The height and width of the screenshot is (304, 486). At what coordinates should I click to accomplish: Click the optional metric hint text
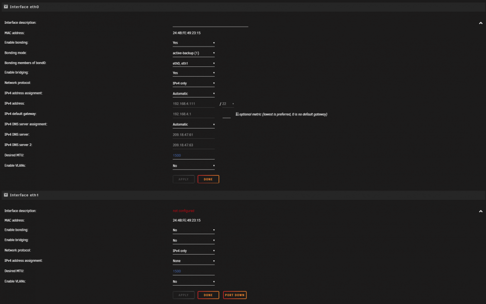point(283,114)
